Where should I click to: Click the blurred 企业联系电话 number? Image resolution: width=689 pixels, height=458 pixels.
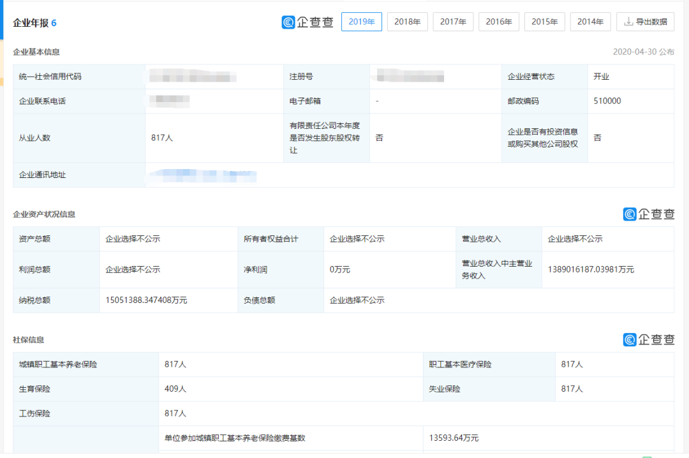tap(170, 101)
